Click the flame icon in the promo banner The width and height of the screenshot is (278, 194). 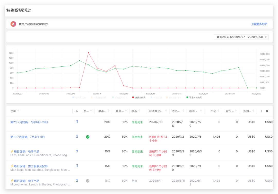pyautogui.click(x=13, y=24)
